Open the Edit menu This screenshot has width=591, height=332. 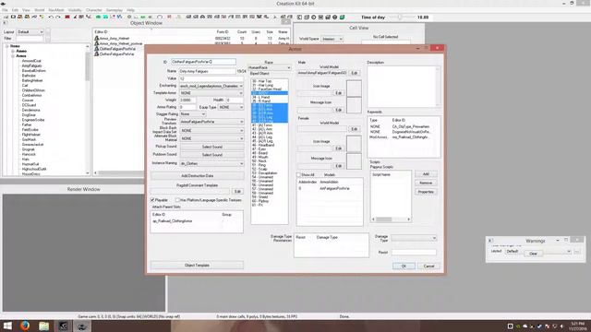[x=15, y=10]
